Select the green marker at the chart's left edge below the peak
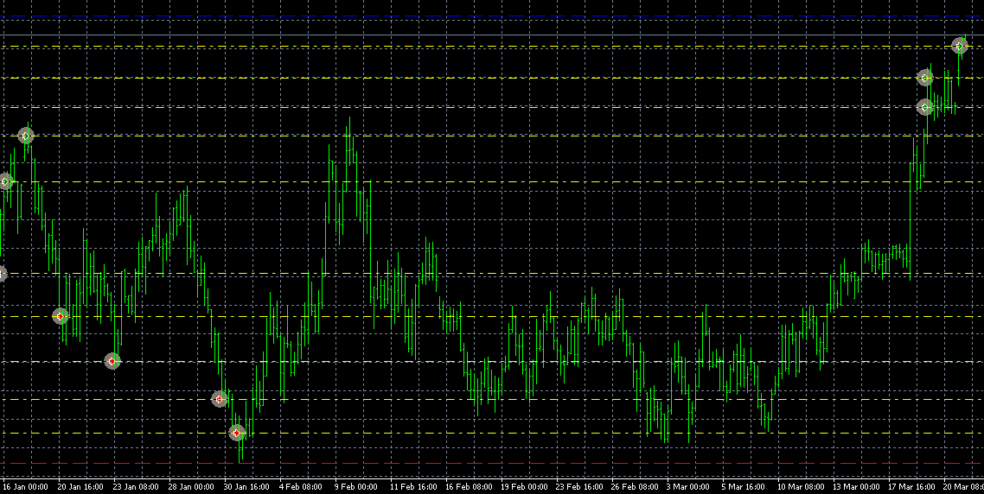This screenshot has height=494, width=984. (x=5, y=181)
